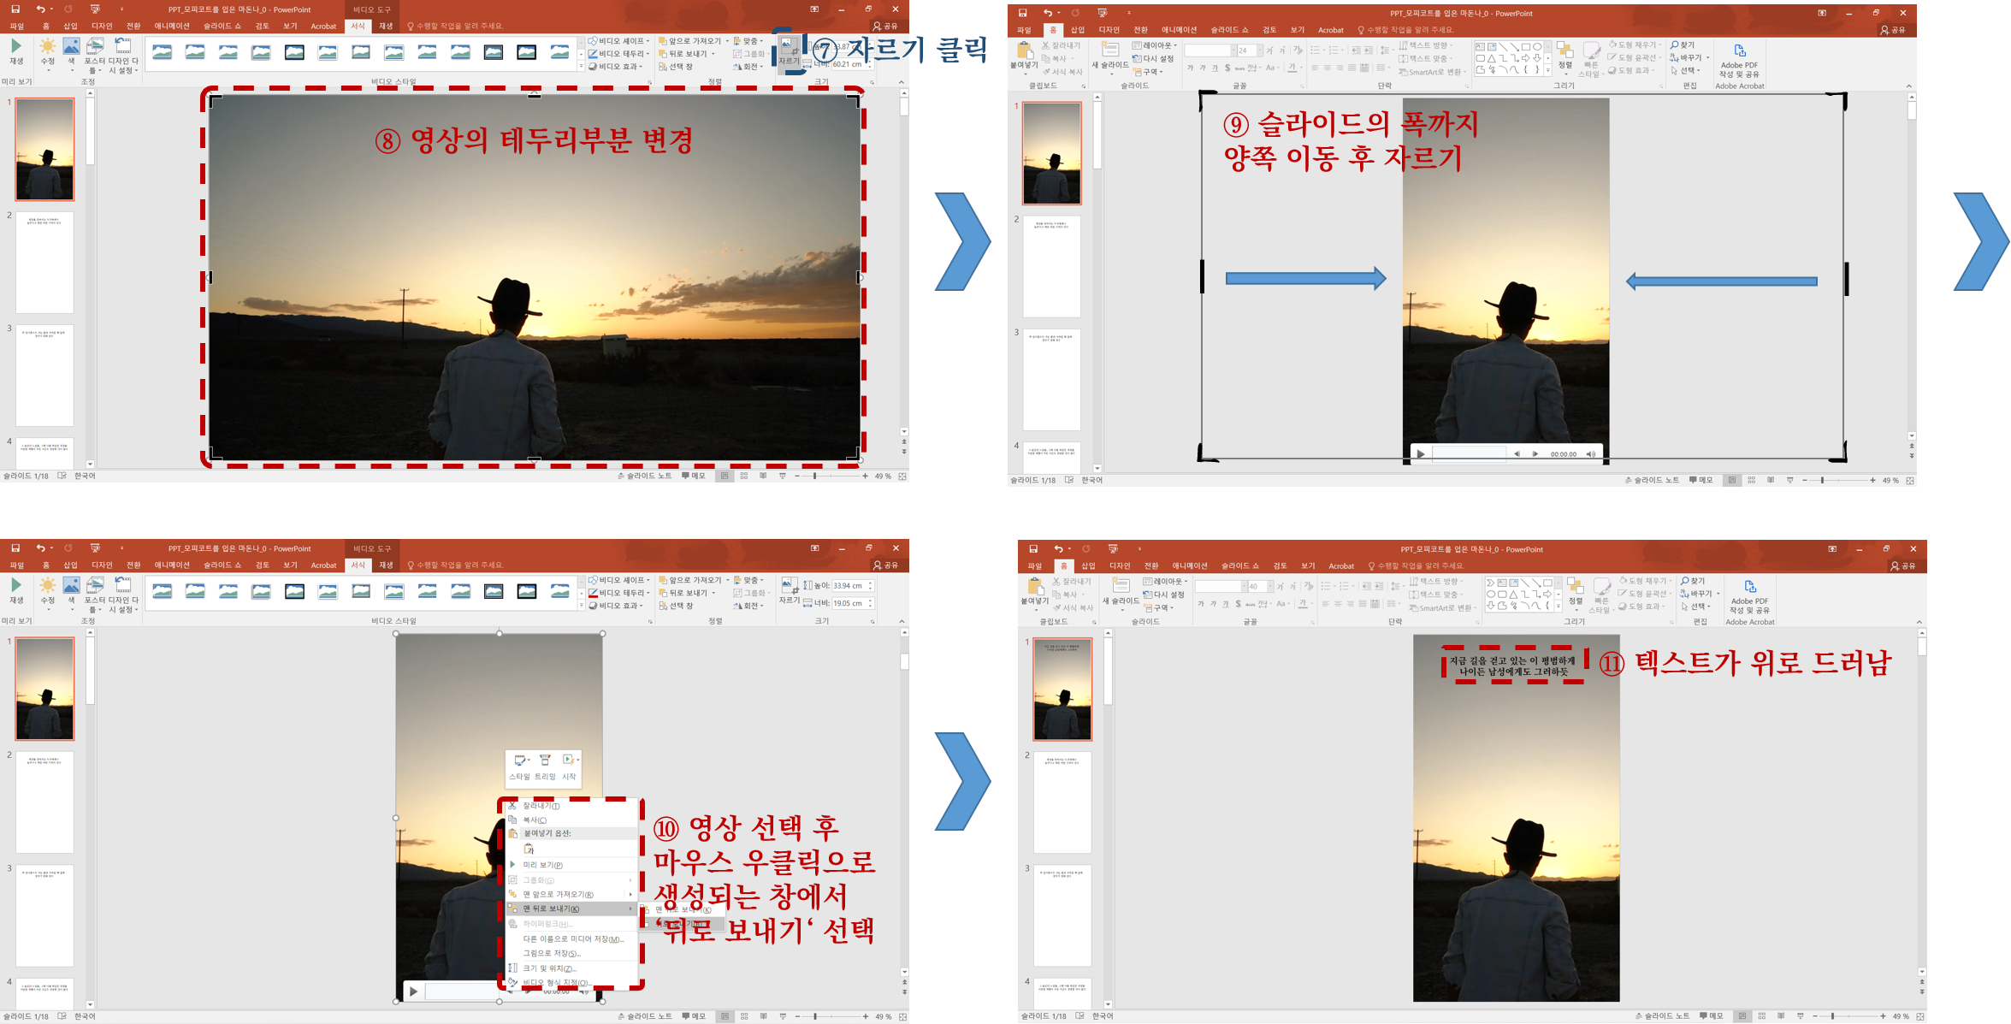
Task: Click 높이 33.94 cm field in bottom-left window
Action: pos(852,586)
